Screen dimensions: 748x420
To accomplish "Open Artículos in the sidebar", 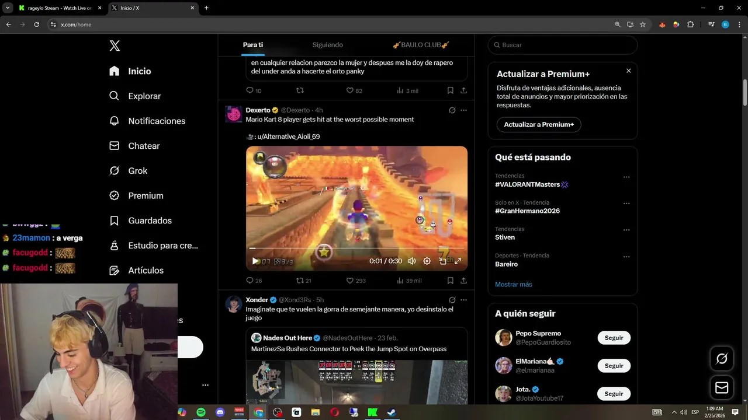I will tap(136, 270).
